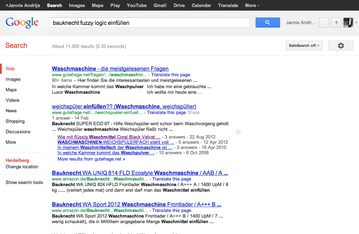The width and height of the screenshot is (359, 234).
Task: Open the settings gear options
Action: (x=341, y=46)
